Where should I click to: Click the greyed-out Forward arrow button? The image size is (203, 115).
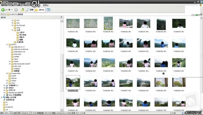pos(16,10)
